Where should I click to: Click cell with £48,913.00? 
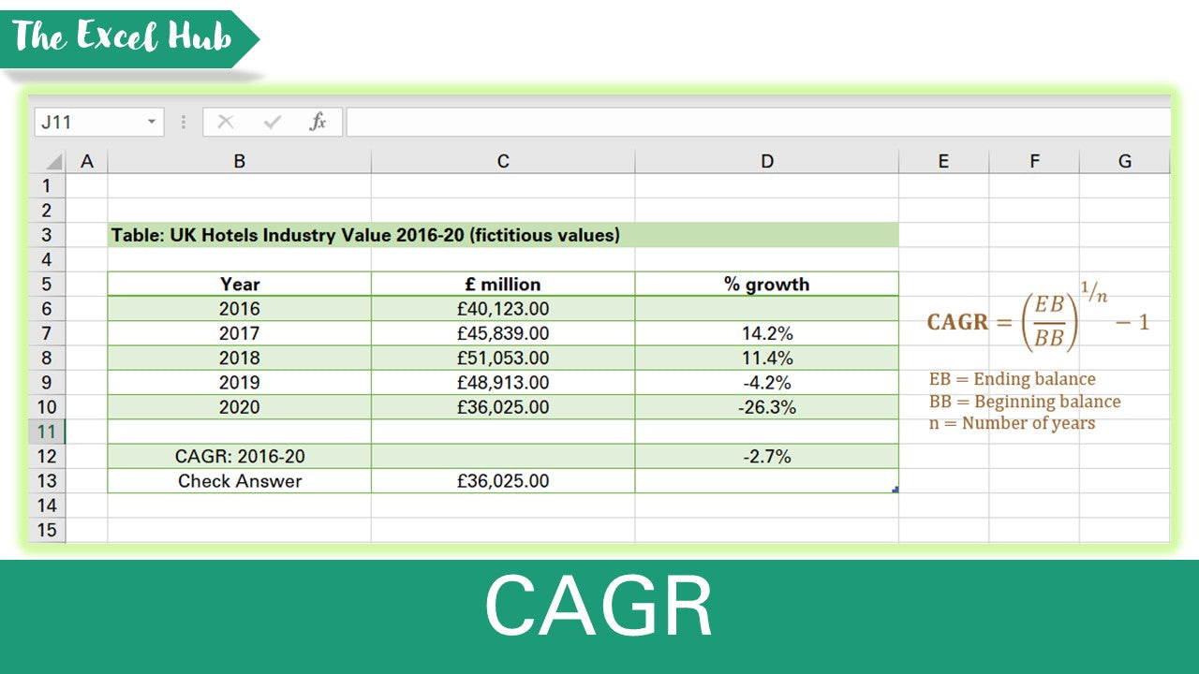(x=503, y=382)
